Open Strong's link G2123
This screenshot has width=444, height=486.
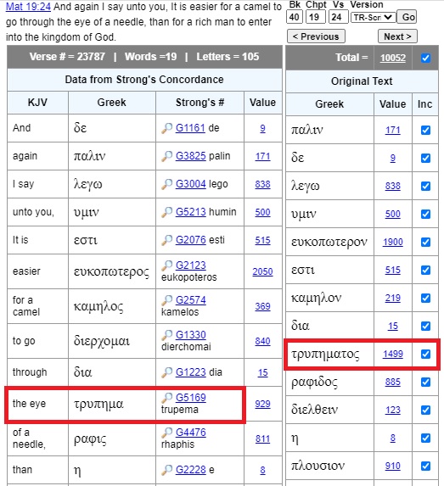pyautogui.click(x=190, y=265)
